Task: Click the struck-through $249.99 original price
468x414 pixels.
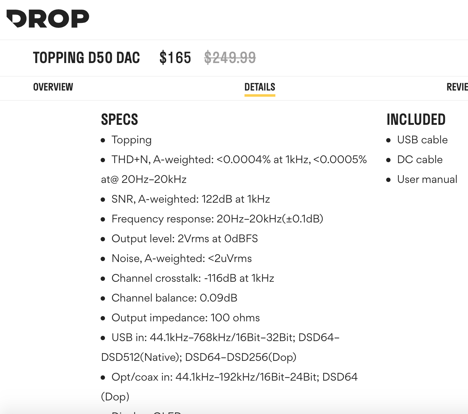Action: click(x=230, y=58)
